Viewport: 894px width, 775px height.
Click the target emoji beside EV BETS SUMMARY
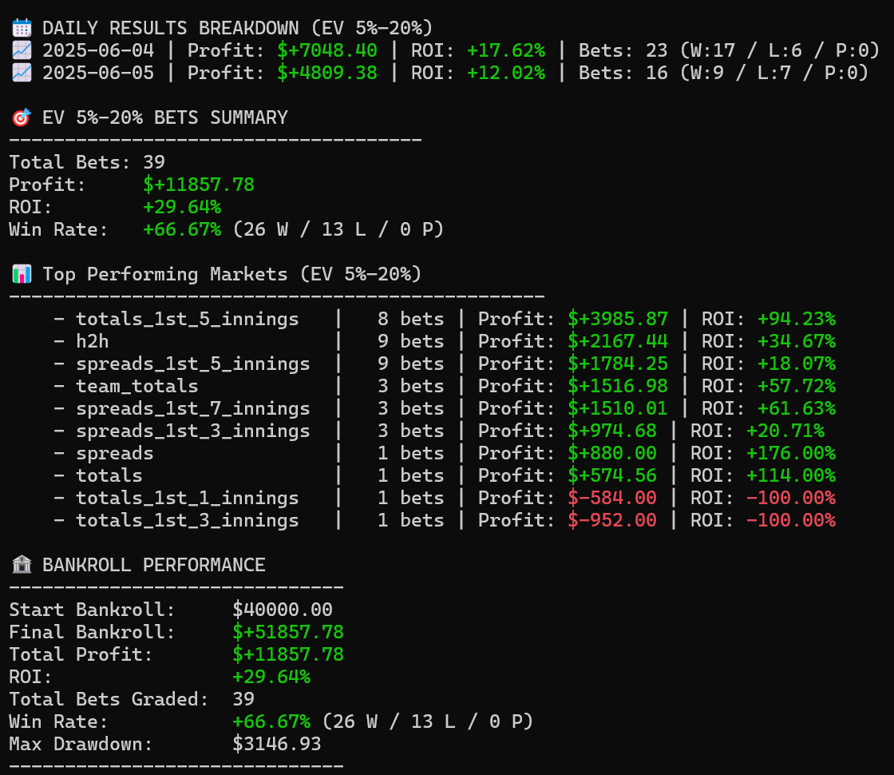tap(22, 117)
